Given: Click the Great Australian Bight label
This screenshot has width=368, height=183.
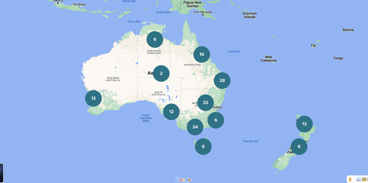Looking at the screenshot, I should click(x=146, y=118).
